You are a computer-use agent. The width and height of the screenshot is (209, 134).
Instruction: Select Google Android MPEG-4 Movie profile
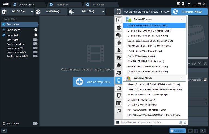point(154,26)
